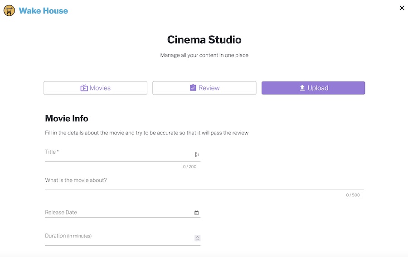
Task: Click the Cinema Studio page title
Action: click(x=204, y=40)
